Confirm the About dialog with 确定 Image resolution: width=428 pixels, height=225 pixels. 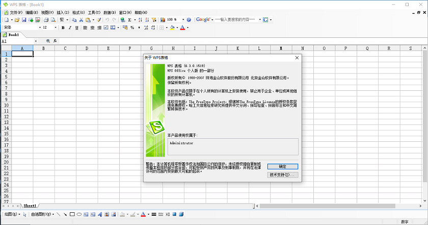tap(282, 166)
